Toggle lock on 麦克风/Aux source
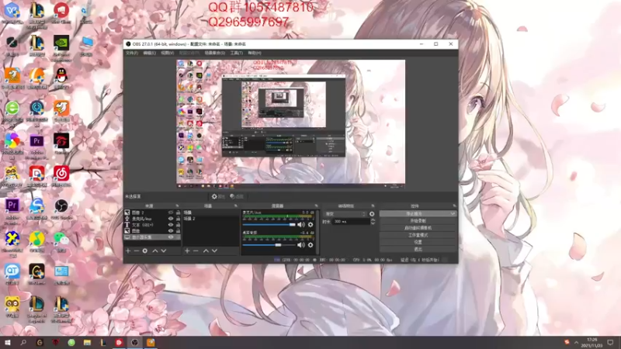Image resolution: width=621 pixels, height=349 pixels. pyautogui.click(x=178, y=219)
